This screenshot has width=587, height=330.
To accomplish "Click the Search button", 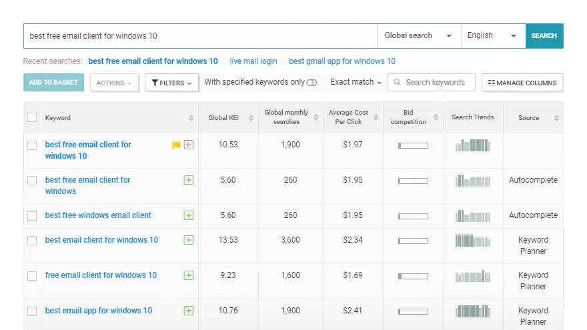I will pos(544,36).
